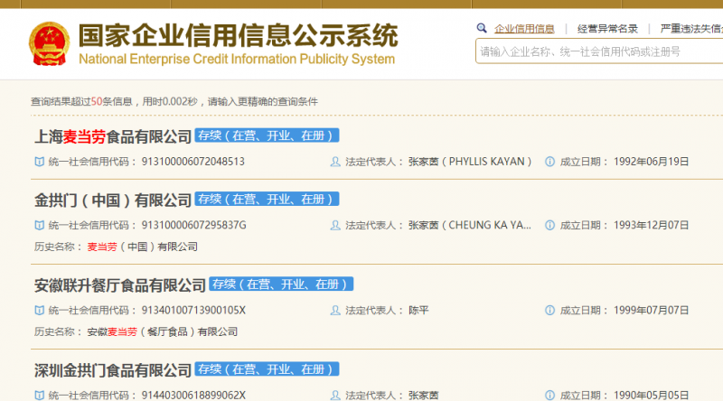Open 深圳金拱门食品有限公司 entry

(x=113, y=370)
